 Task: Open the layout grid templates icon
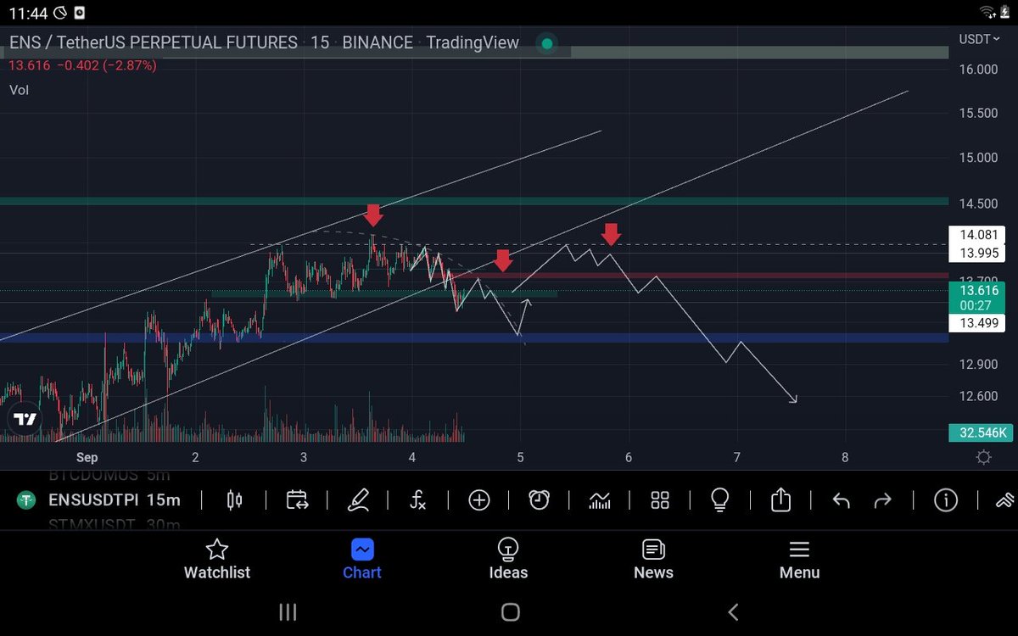(660, 500)
